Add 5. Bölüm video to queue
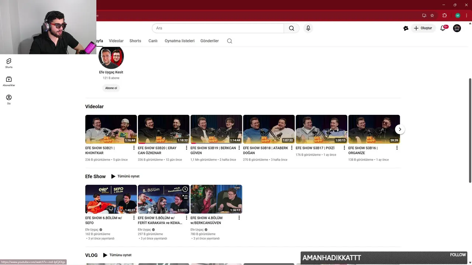Image resolution: width=472 pixels, height=265 pixels. point(185,197)
